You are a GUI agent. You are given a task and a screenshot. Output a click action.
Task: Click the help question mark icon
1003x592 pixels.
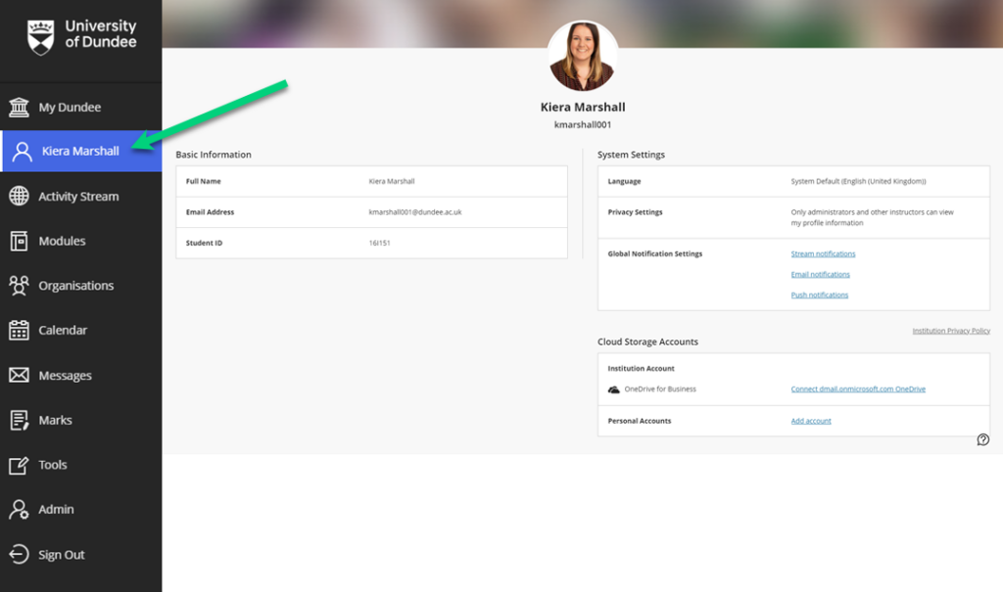click(983, 439)
